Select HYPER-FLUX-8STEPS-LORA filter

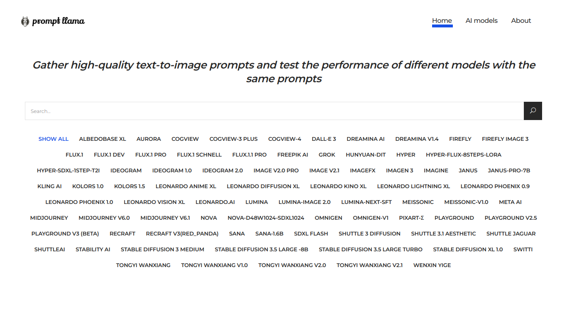coord(464,155)
